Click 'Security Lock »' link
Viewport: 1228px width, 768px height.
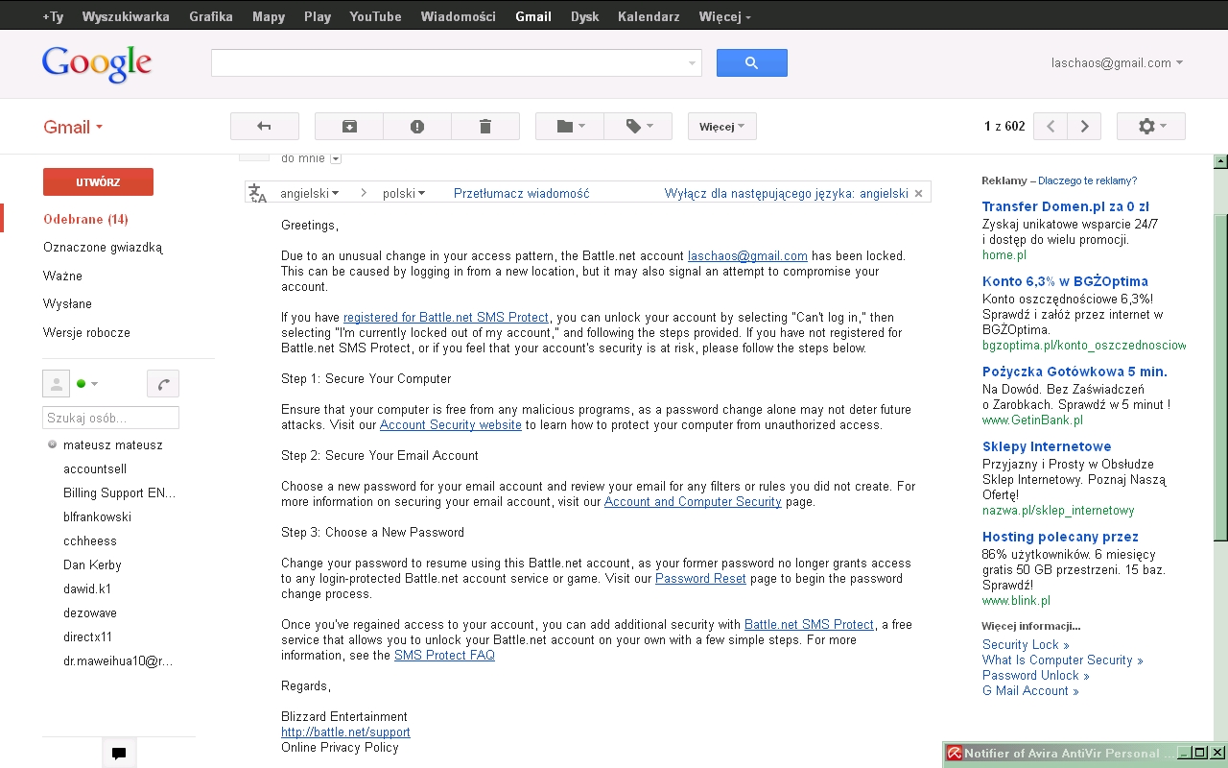1026,645
